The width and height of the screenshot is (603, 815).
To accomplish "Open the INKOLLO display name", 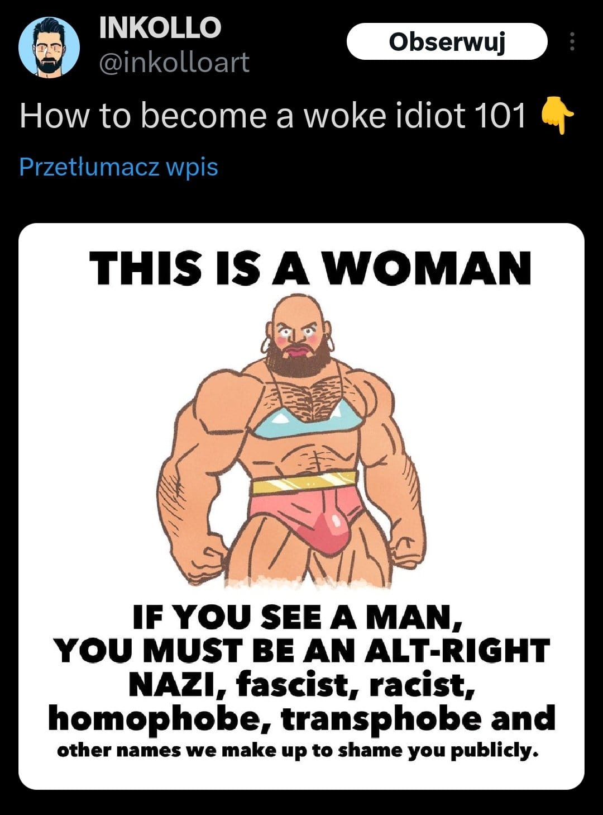I will click(x=160, y=28).
